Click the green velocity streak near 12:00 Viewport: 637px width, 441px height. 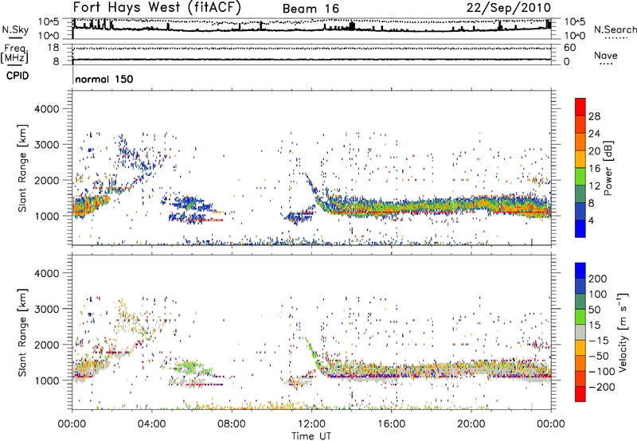tap(312, 353)
